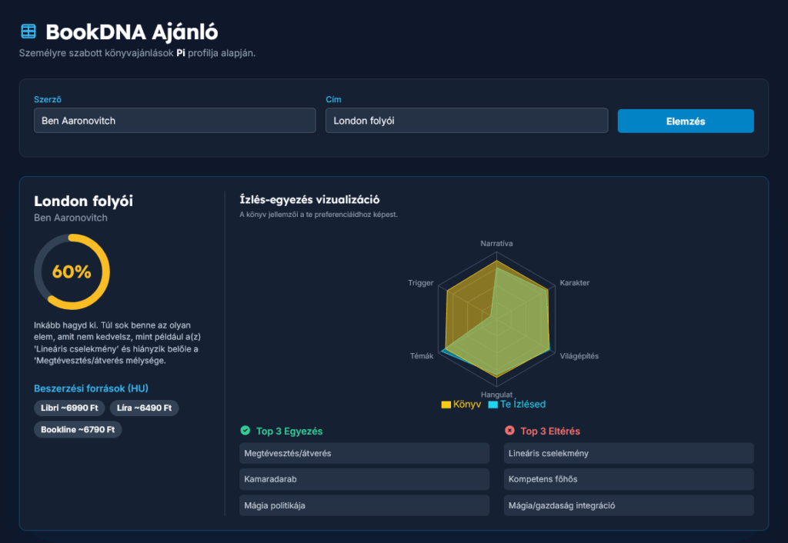This screenshot has height=543, width=788.
Task: Select the yellow Könyv legend swatch under the radar chart
Action: pyautogui.click(x=448, y=404)
